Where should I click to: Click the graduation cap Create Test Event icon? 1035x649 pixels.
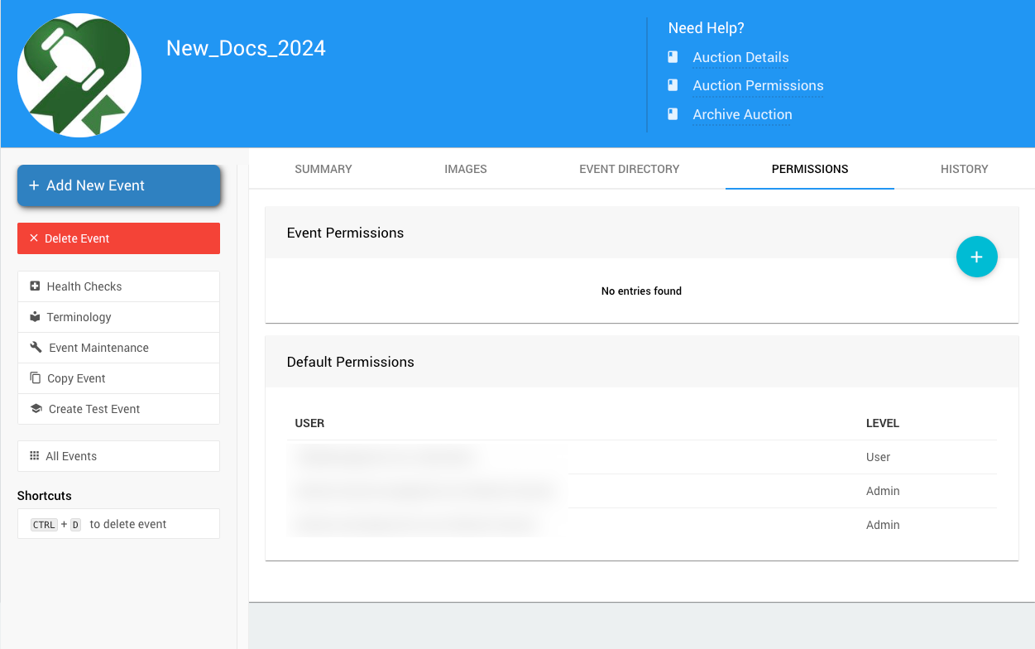click(x=36, y=409)
